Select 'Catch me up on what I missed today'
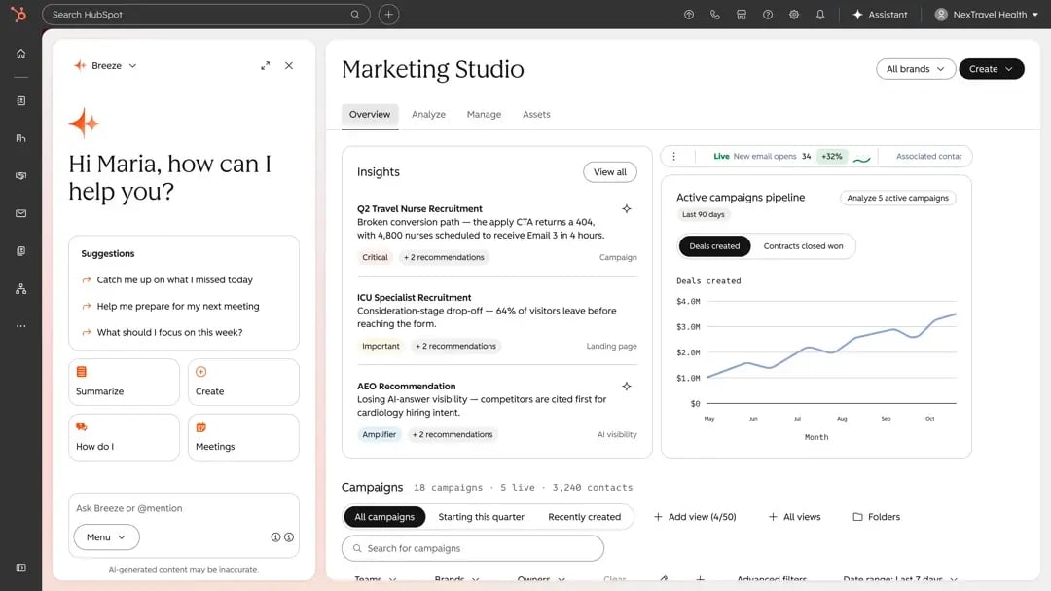 [167, 279]
